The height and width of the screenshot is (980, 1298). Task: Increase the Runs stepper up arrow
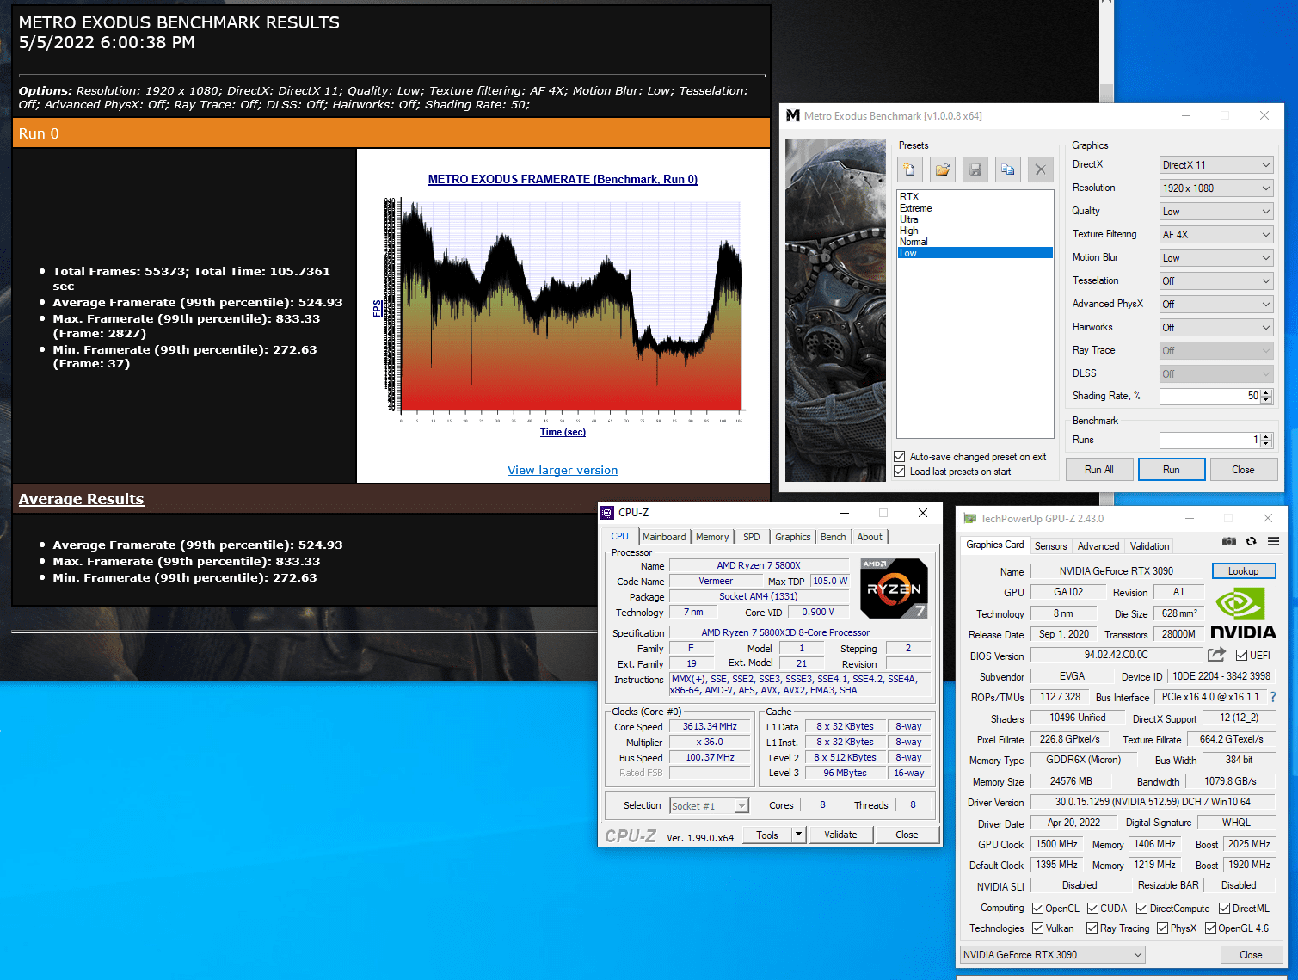pos(1266,436)
